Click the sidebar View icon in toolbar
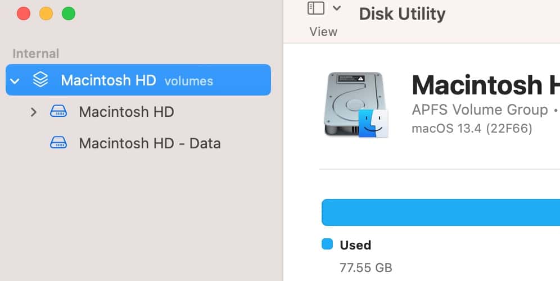560x281 pixels. pos(316,8)
